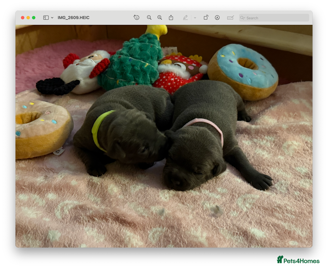
Task: Click the IMG_2609.HEIC title
Action: pos(73,18)
